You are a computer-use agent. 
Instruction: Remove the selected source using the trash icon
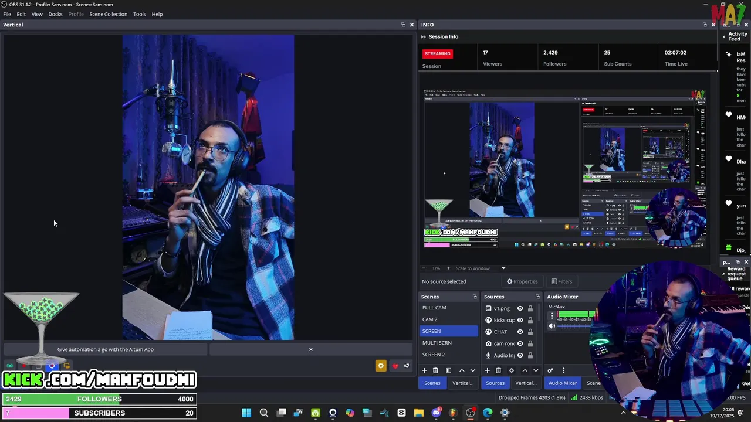point(498,370)
